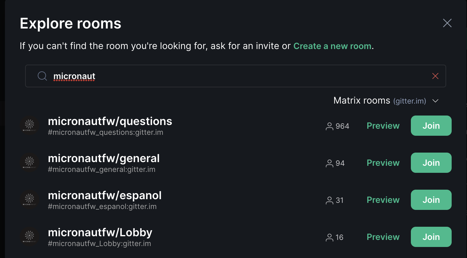Open the micronautfw/questions room avatar
Viewport: 467px width, 258px height.
29,126
